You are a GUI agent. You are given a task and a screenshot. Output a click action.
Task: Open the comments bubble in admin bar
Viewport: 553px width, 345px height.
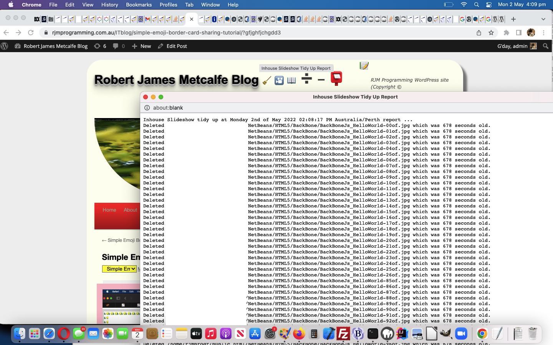click(x=119, y=46)
